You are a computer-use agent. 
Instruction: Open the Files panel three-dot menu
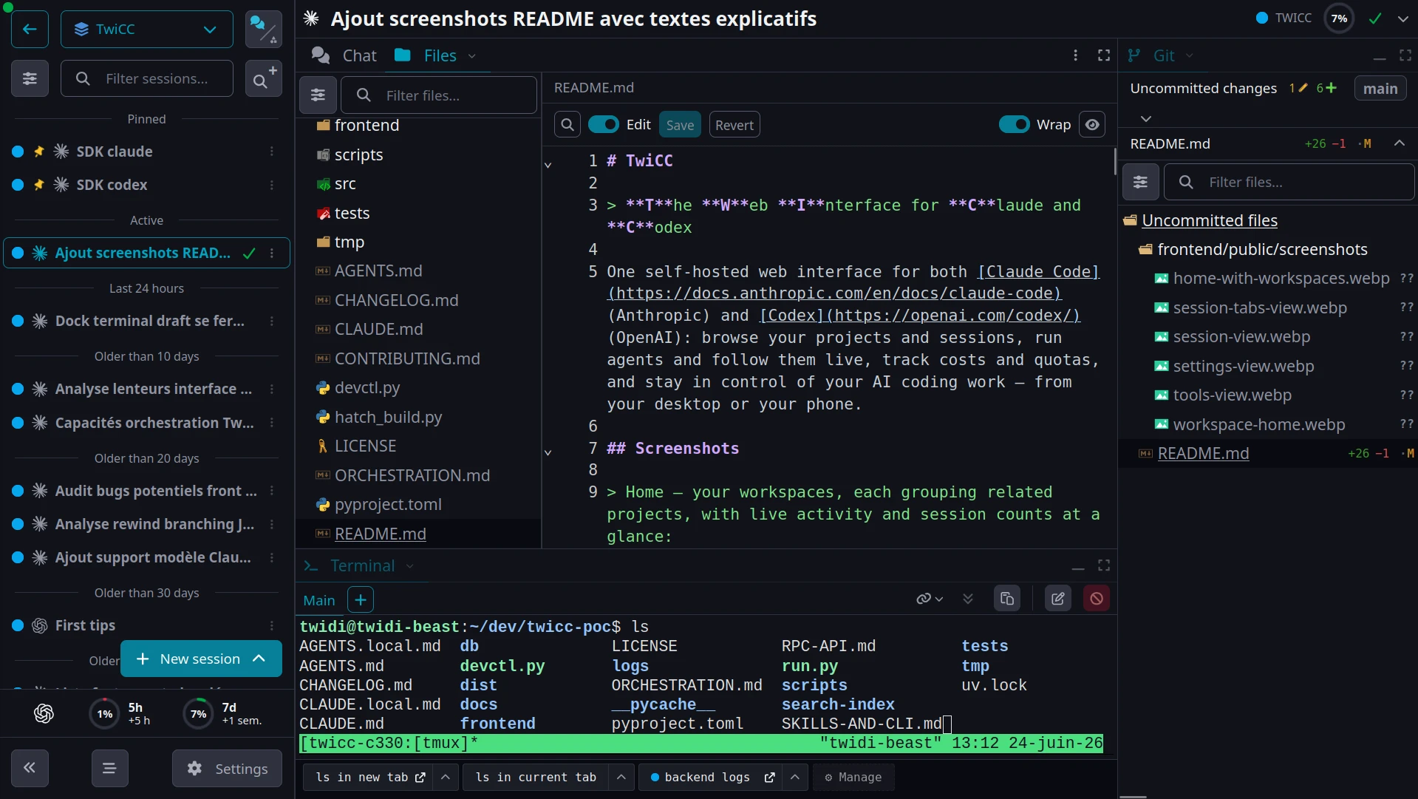1076,55
